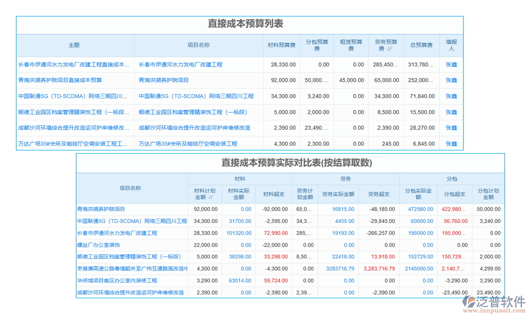Image resolution: width=531 pixels, height=319 pixels.
Task: Click the red overspend value 3,283,716.79
Action: pyautogui.click(x=378, y=268)
